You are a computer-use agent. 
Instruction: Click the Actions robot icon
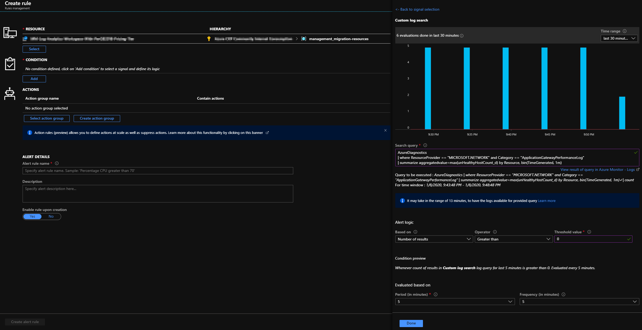(x=10, y=94)
